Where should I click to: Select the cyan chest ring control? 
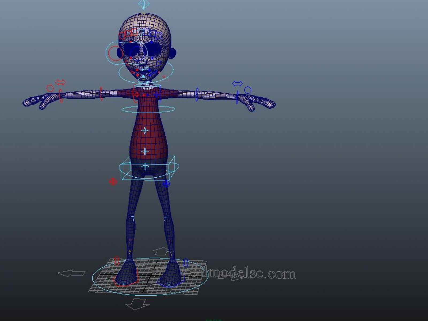tap(149, 109)
